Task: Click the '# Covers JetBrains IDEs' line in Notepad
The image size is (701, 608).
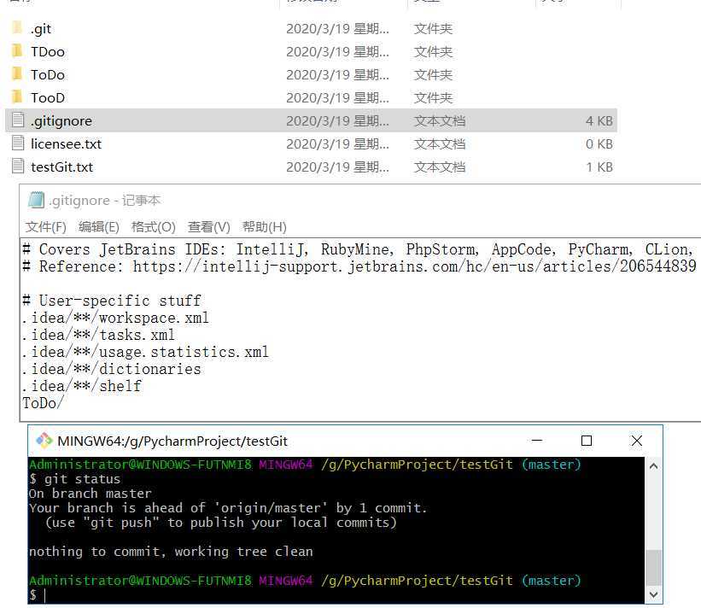Action: click(358, 249)
